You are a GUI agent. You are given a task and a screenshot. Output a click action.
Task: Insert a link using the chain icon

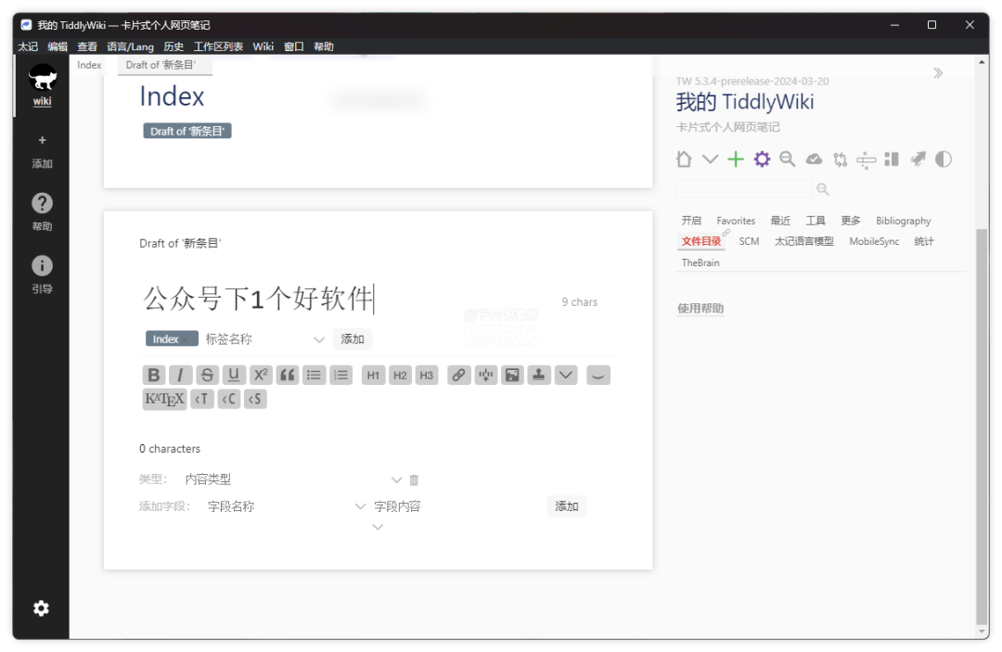[x=458, y=376]
